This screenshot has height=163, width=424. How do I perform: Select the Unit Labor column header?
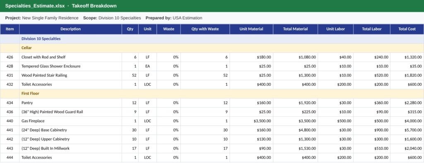[335, 29]
